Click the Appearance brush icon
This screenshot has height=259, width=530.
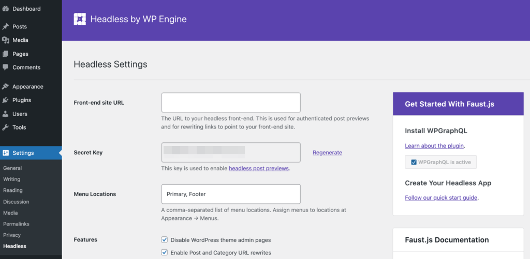click(5, 87)
